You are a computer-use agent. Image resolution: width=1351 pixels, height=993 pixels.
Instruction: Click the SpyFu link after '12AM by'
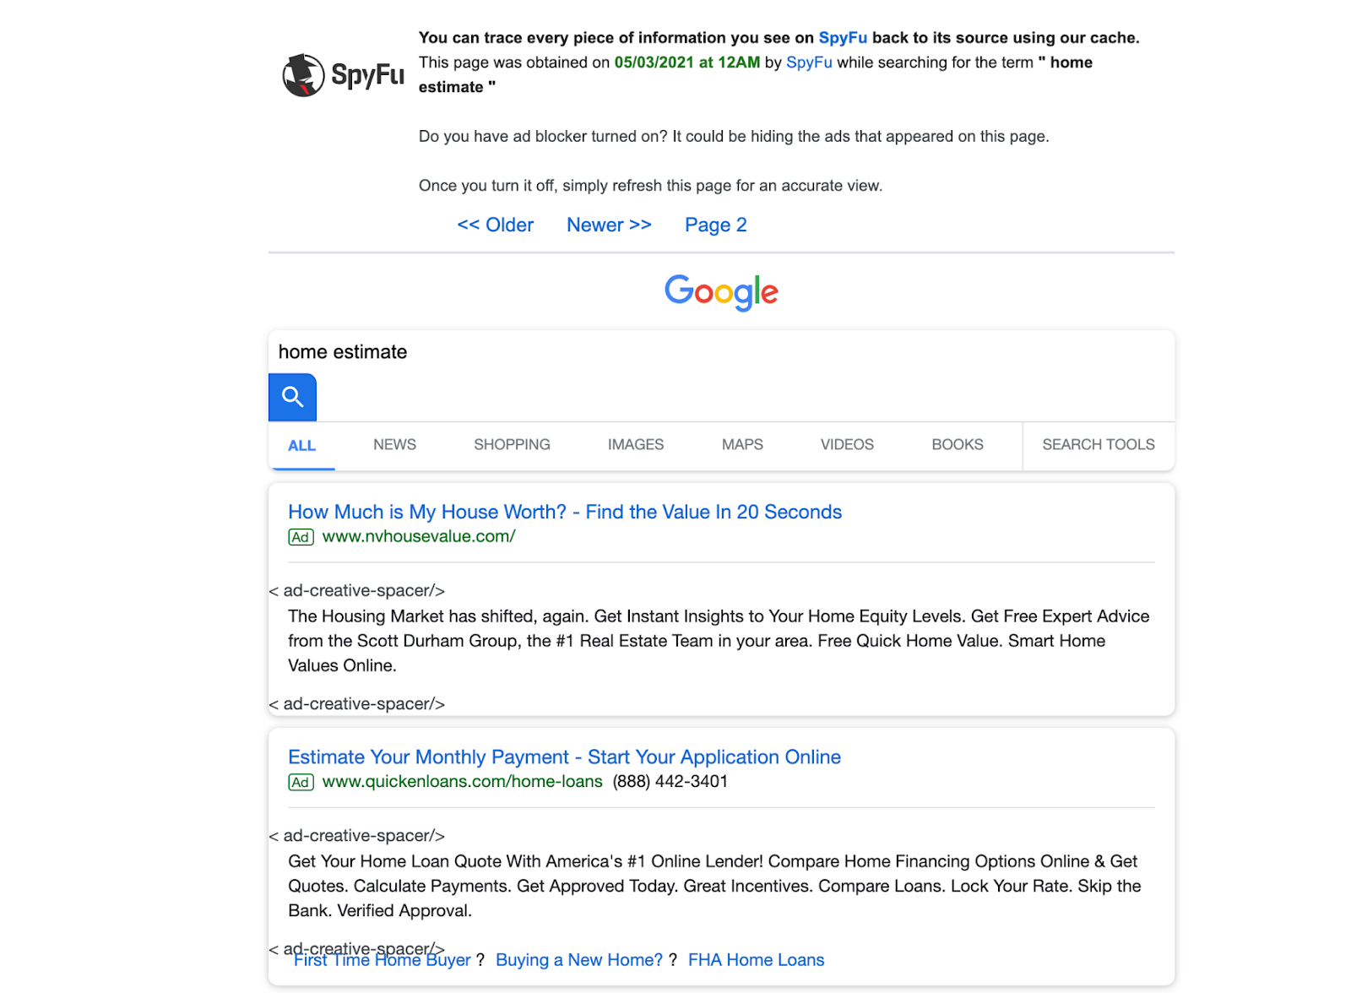pyautogui.click(x=809, y=62)
